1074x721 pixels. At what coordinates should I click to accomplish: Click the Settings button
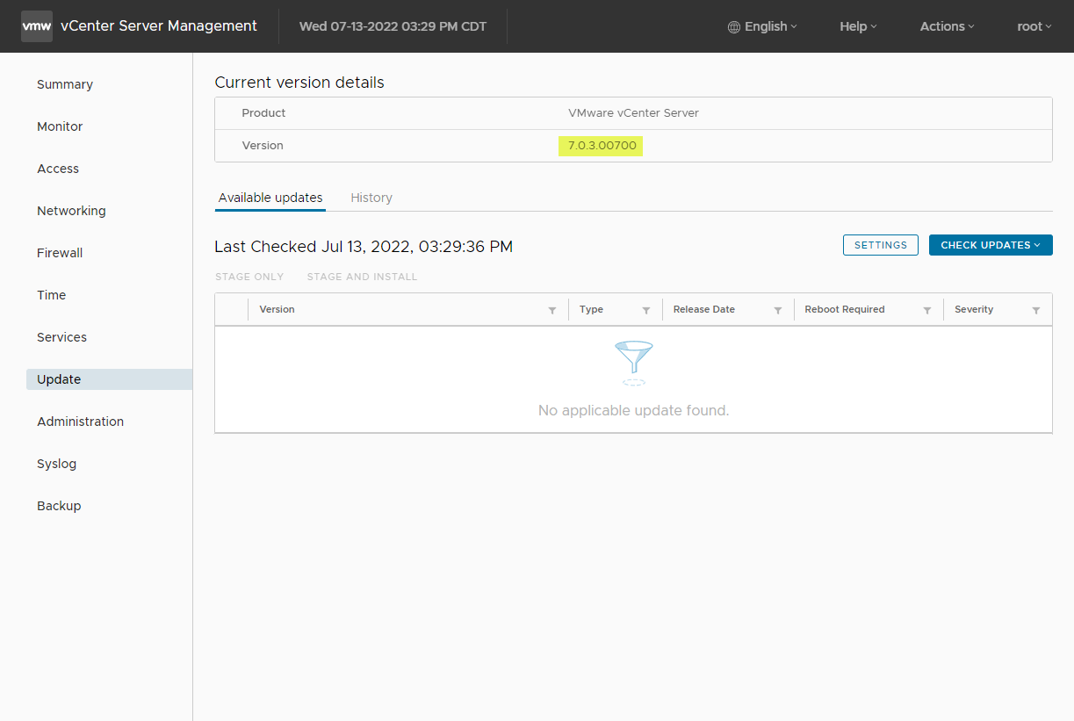tap(881, 245)
